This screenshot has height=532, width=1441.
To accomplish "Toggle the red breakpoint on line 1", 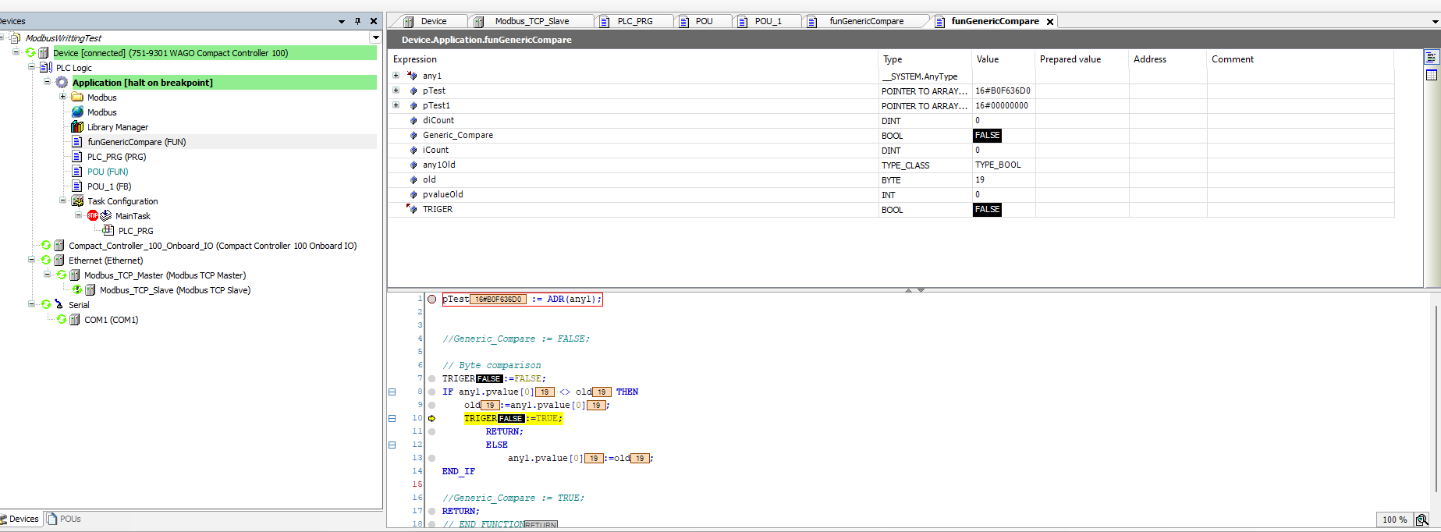I will pos(431,300).
